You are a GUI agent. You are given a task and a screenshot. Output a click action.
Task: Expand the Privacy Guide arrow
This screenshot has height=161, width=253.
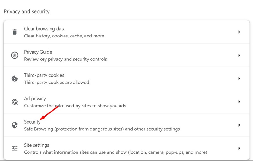coord(239,55)
